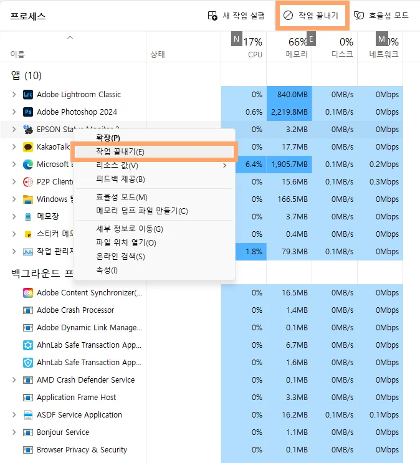Expand the Microsoft Edge process group
Viewport: 420px width, 463px height.
[14, 164]
